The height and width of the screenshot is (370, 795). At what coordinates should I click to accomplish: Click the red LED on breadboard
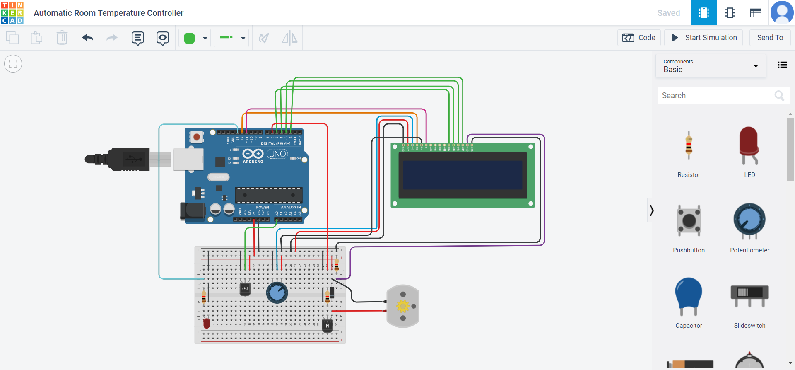click(206, 322)
